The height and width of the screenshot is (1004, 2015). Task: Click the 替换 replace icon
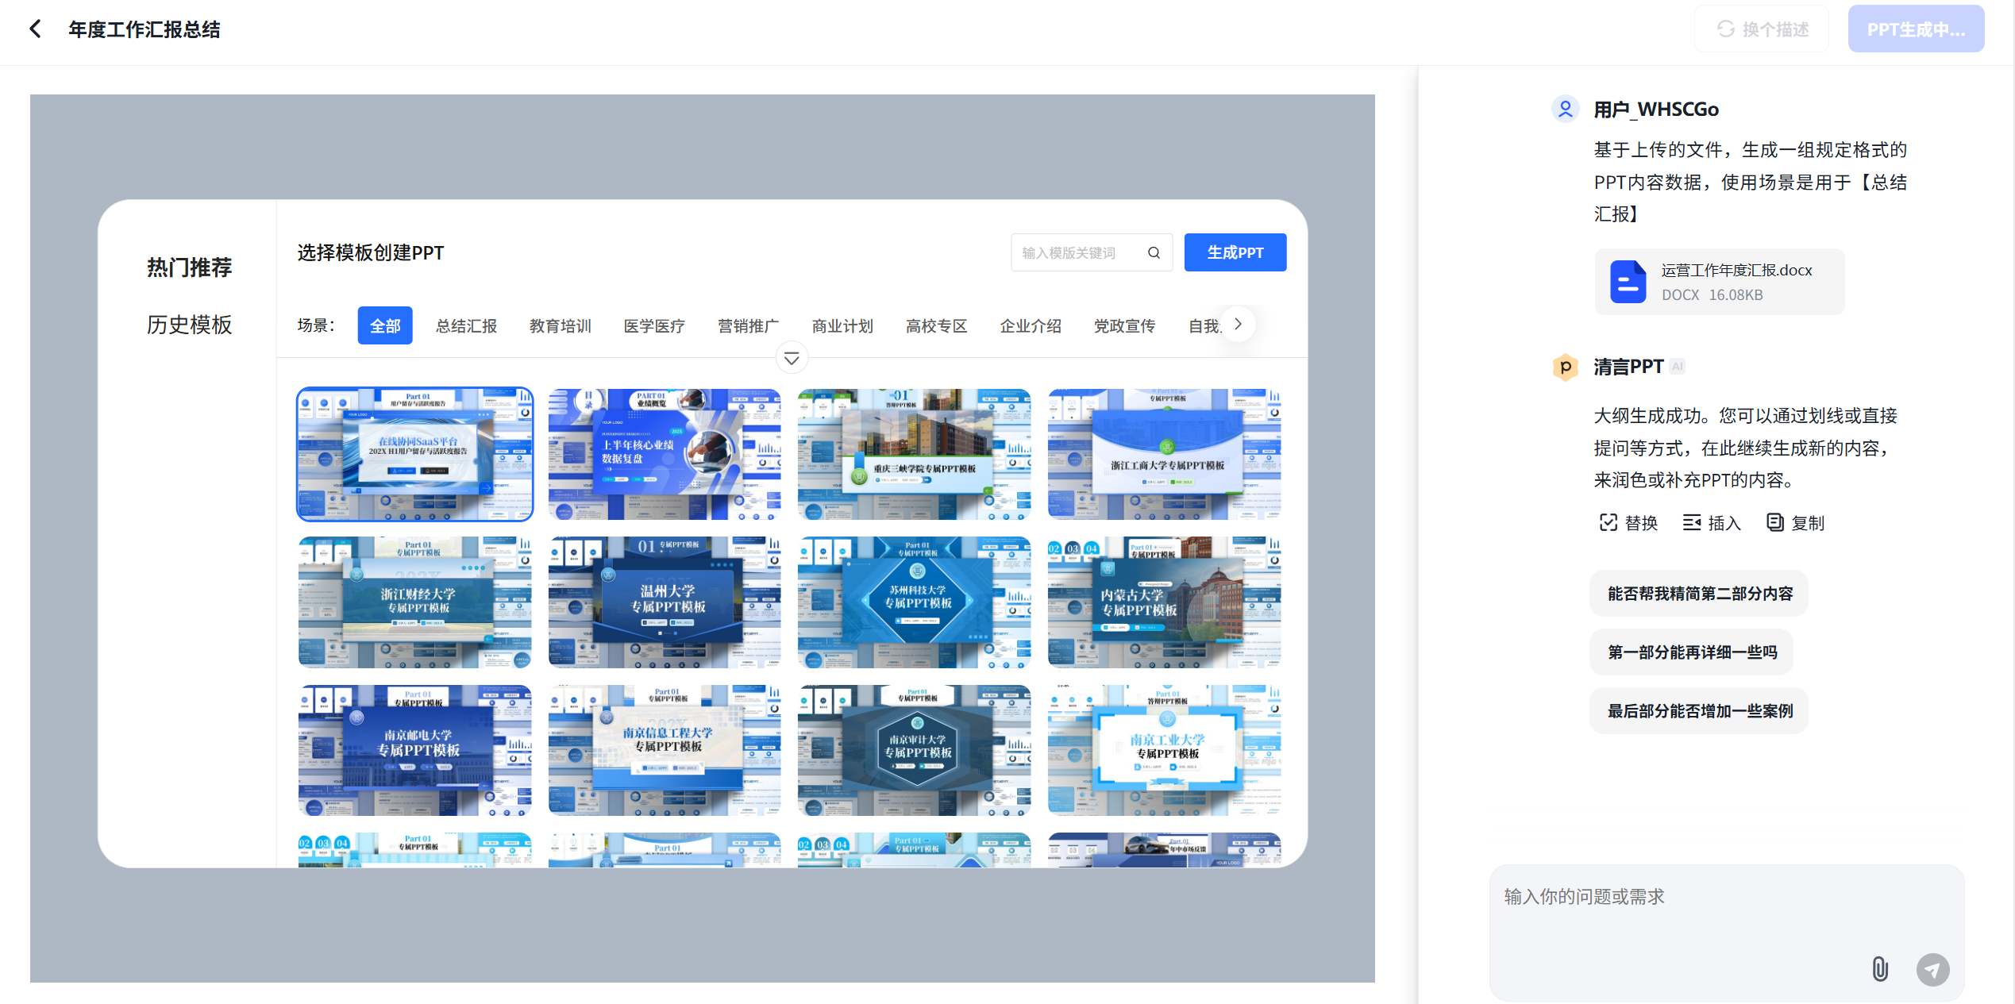pos(1608,522)
